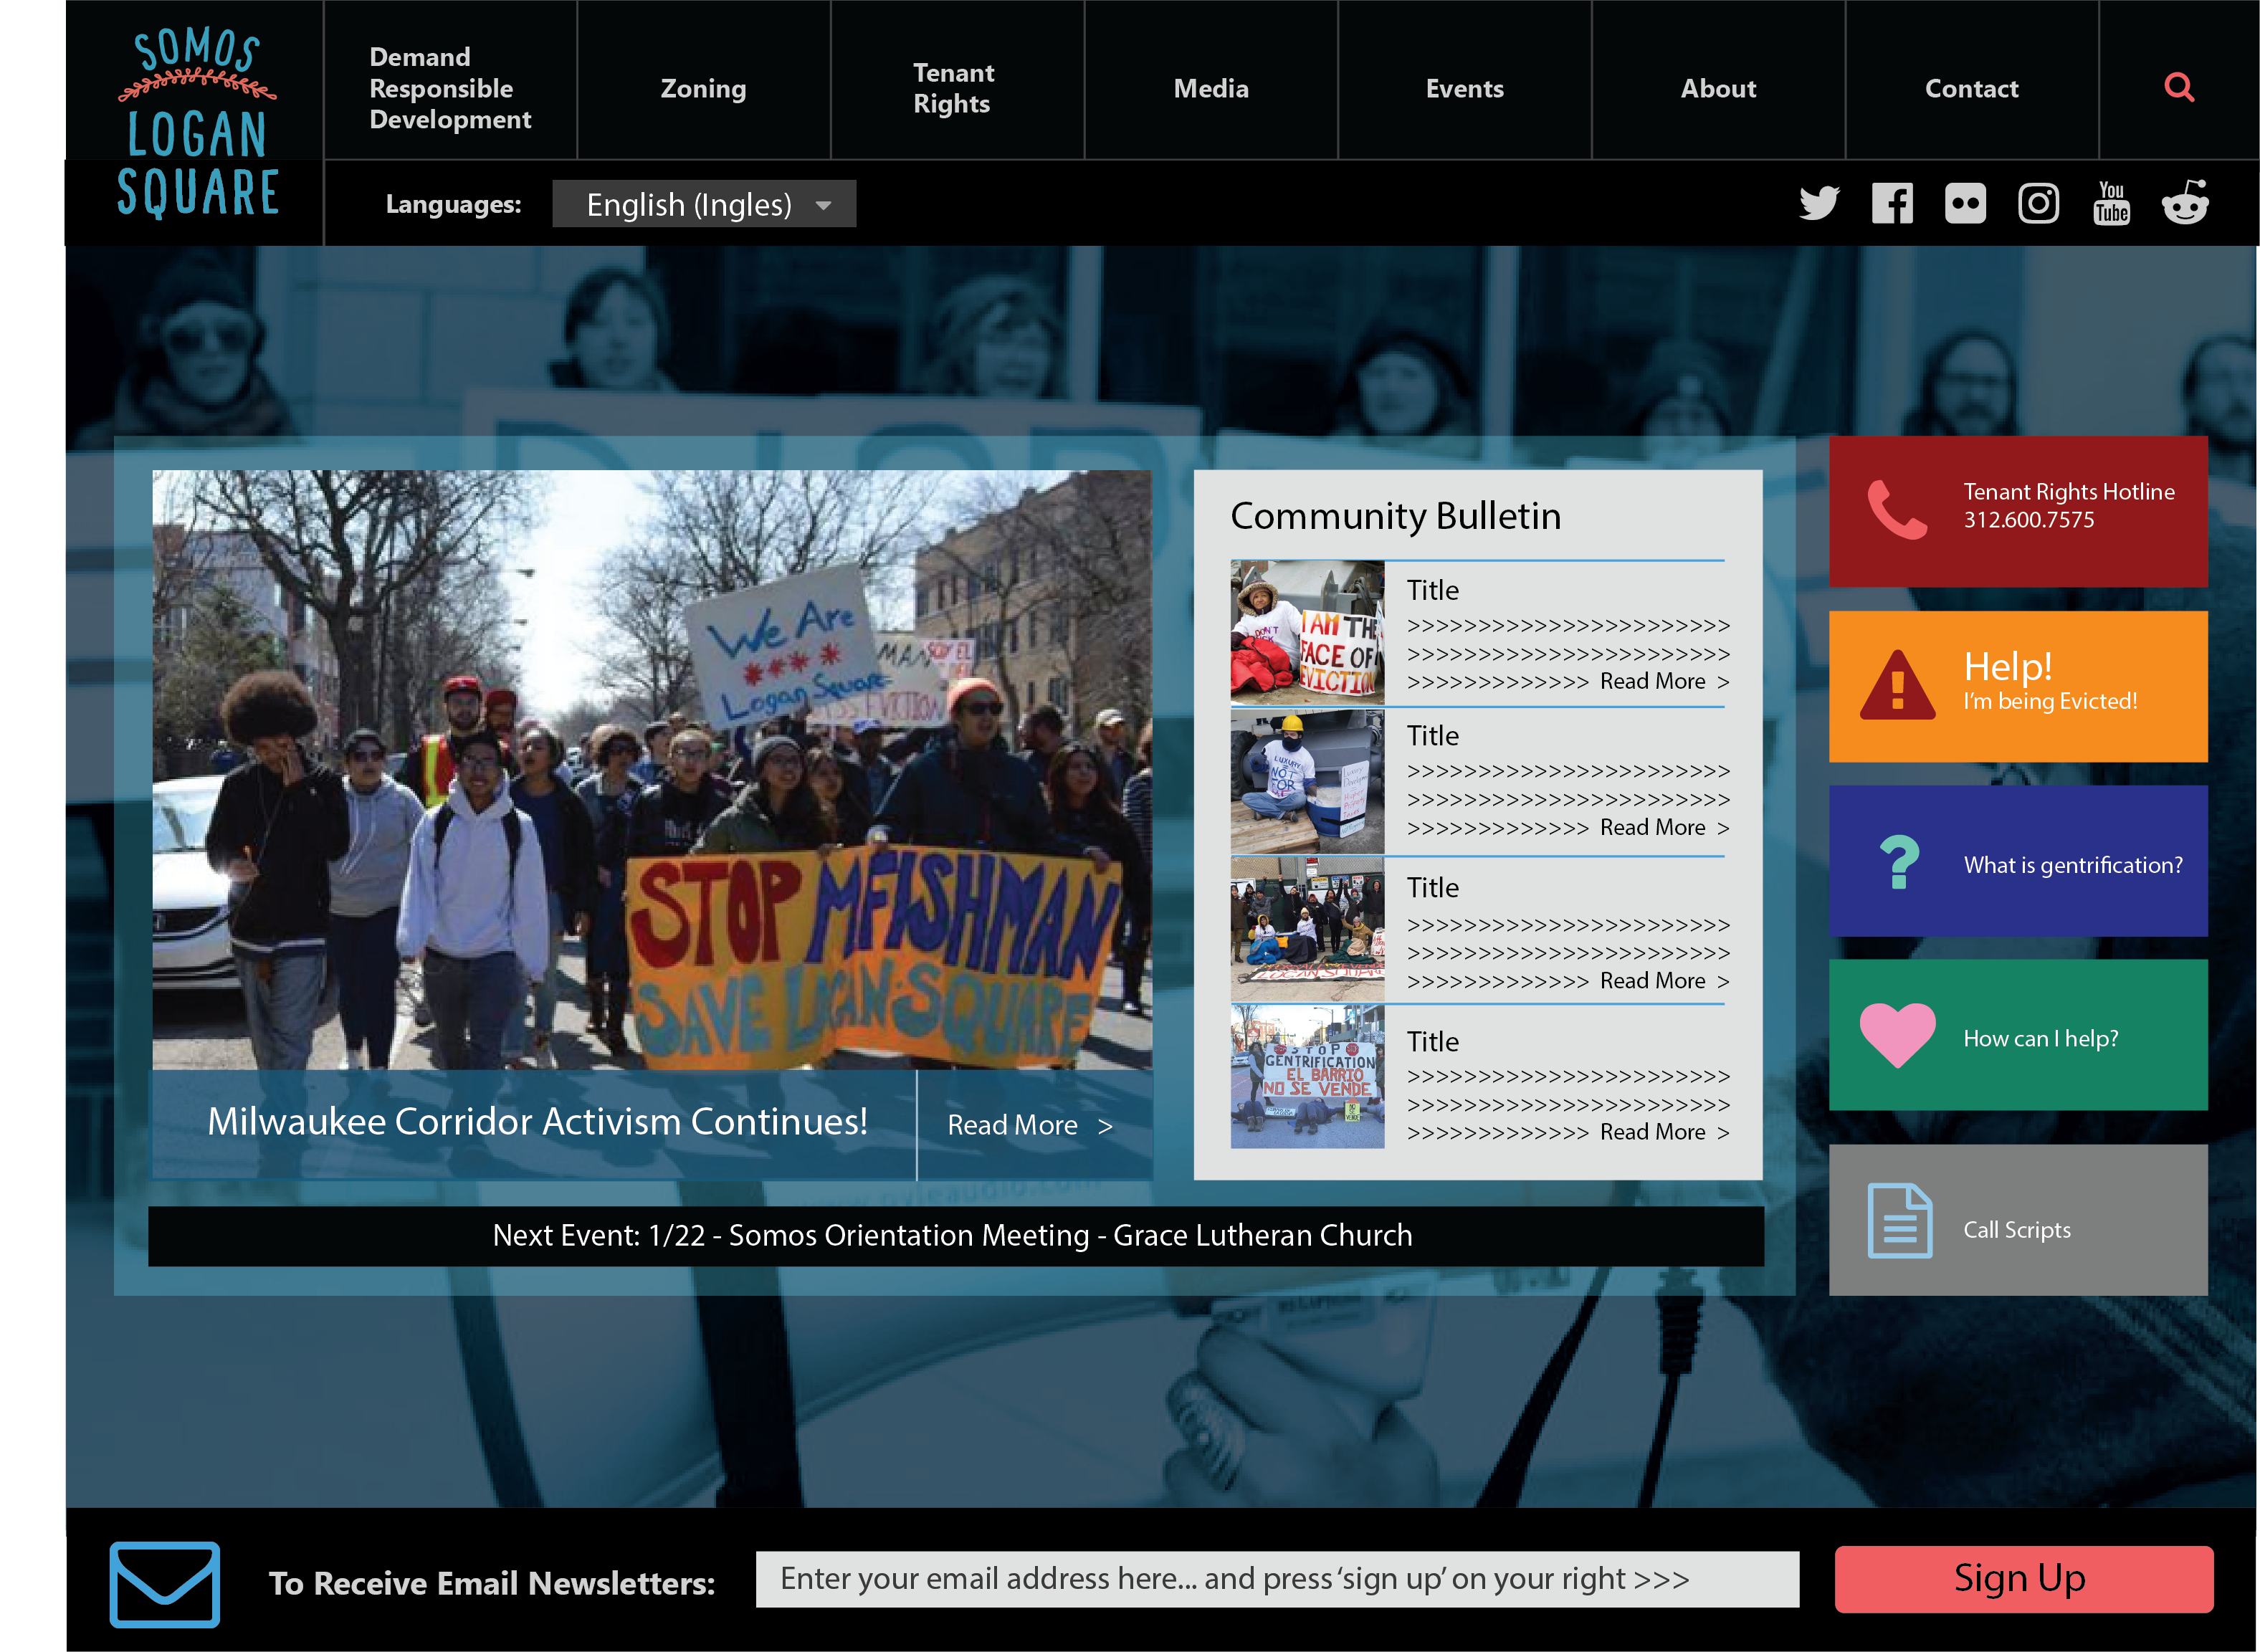The width and height of the screenshot is (2260, 1652).
Task: Open Read More for Milwaukee Corridor article
Action: pyautogui.click(x=1030, y=1126)
